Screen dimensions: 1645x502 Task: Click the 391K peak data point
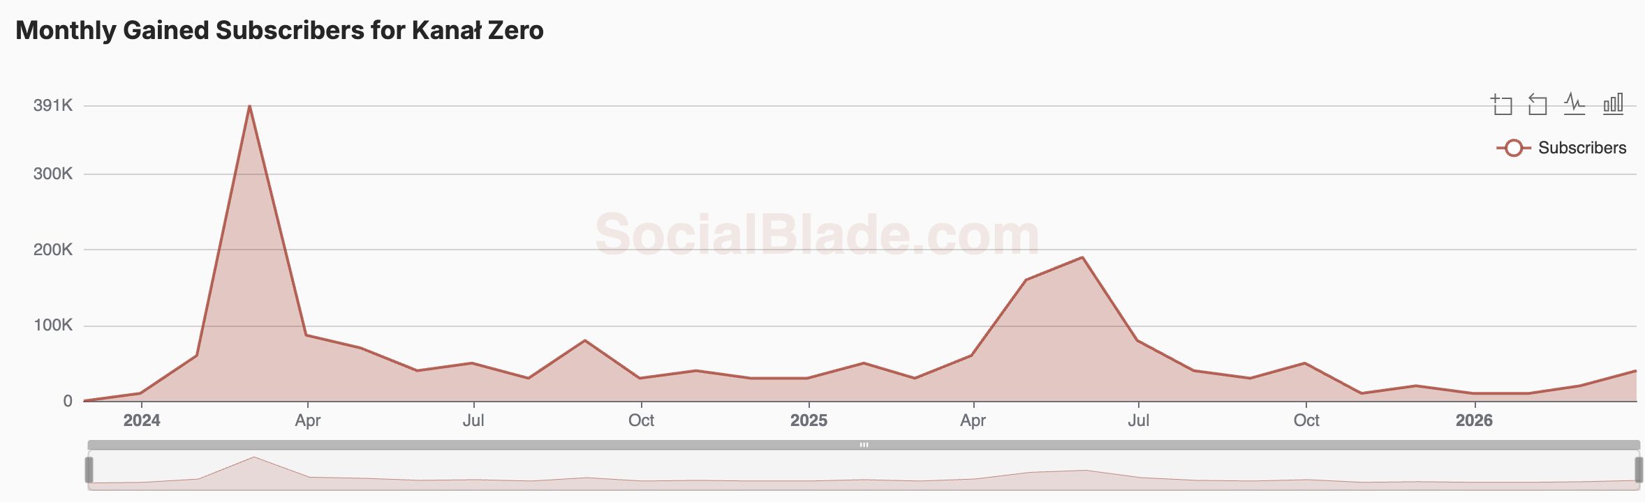250,106
